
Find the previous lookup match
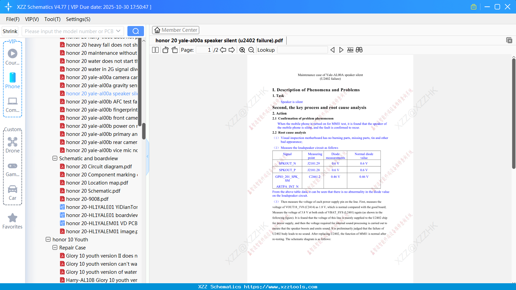332,50
